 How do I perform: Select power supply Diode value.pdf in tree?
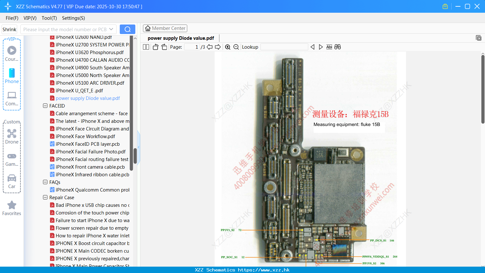pyautogui.click(x=85, y=98)
